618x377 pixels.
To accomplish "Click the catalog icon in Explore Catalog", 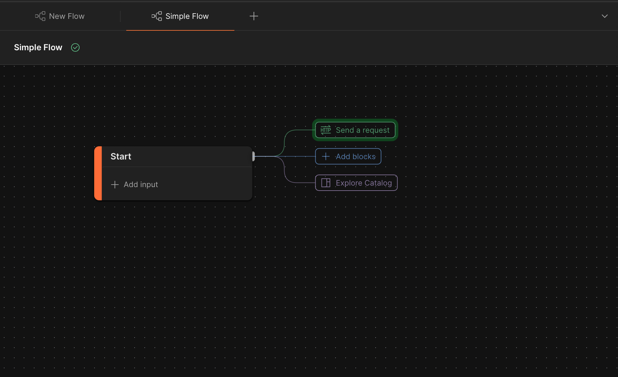I will tap(326, 183).
